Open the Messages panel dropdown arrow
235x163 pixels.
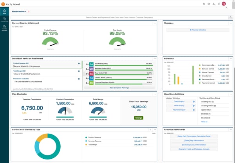[231, 23]
